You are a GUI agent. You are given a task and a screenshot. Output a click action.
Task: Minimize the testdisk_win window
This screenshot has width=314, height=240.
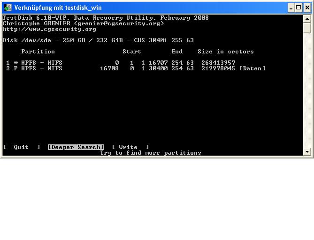[x=291, y=8]
